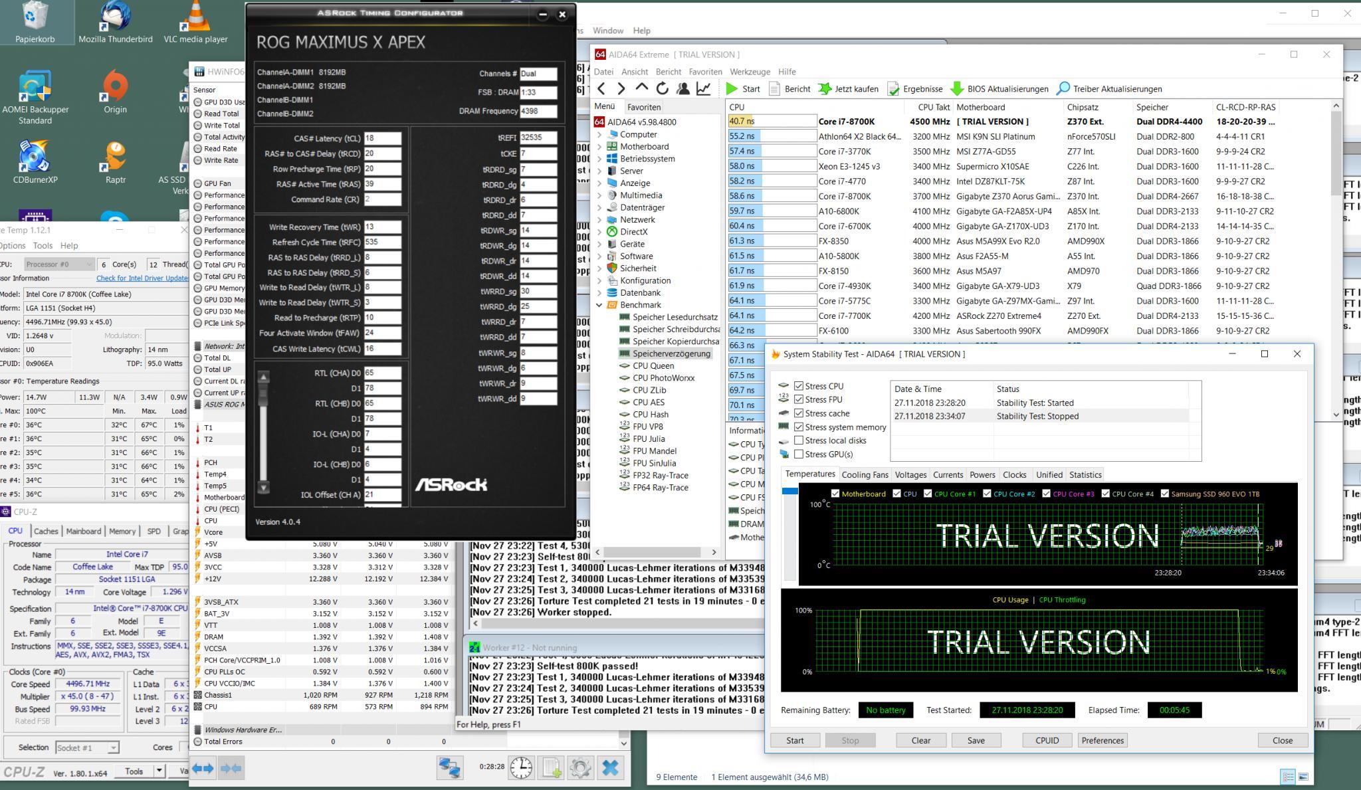Toggle Stress CPU checkbox
1361x790 pixels.
point(799,386)
